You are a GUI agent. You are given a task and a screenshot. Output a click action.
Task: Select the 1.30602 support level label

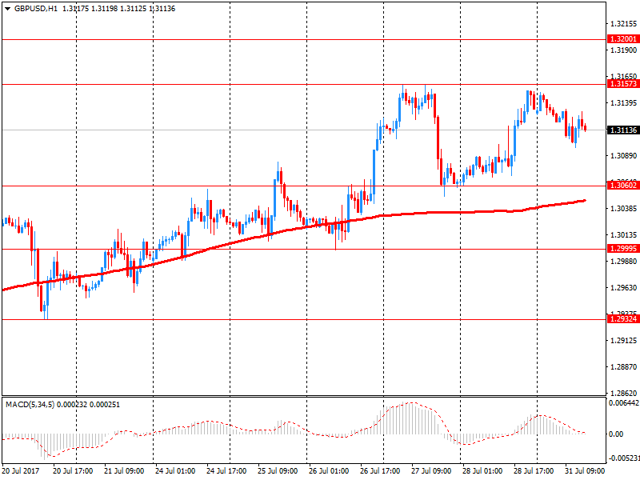(623, 186)
